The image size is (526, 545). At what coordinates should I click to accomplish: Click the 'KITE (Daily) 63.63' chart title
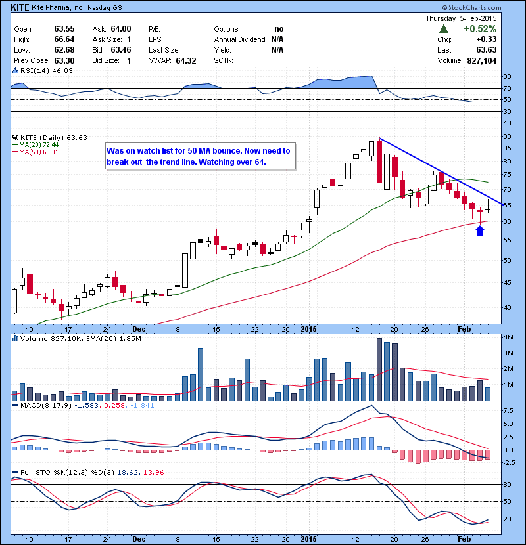click(x=54, y=137)
